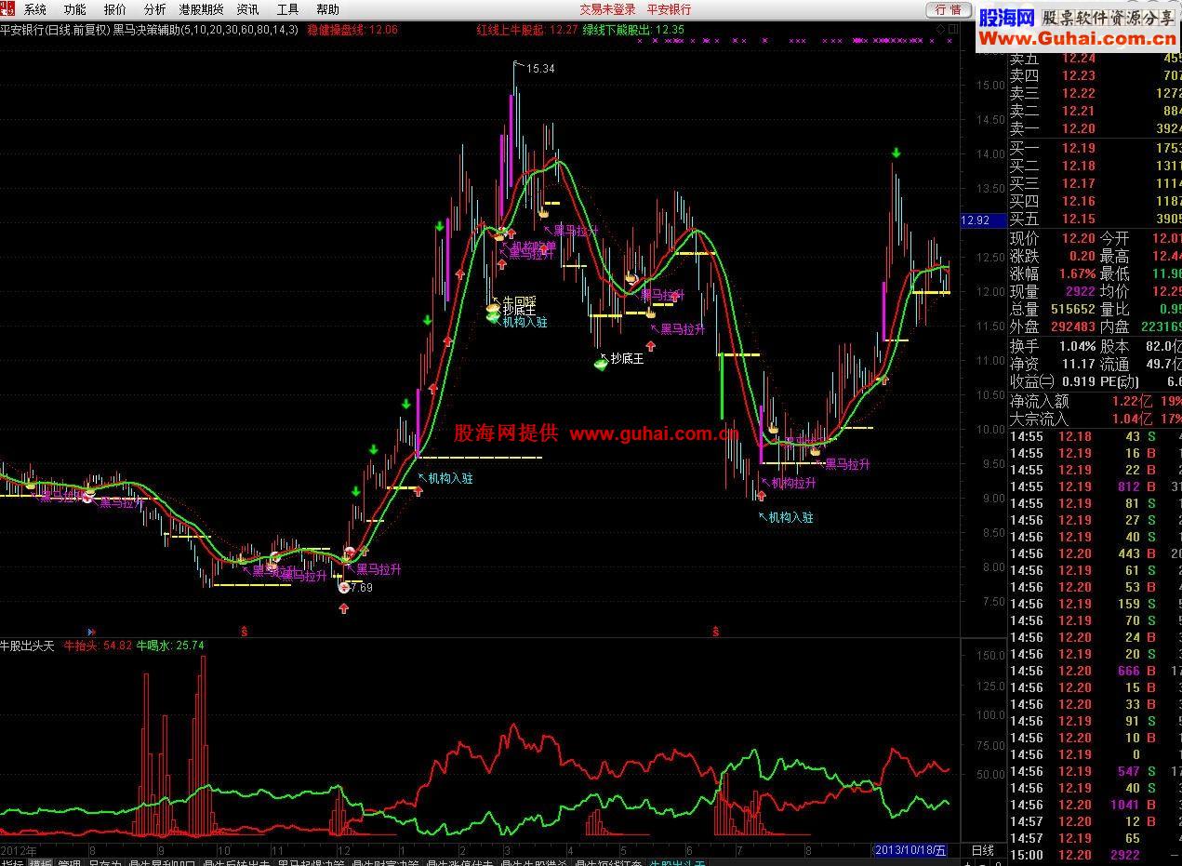This screenshot has height=866, width=1182.
Task: Click the date box 2013/10/18/五
Action: (x=911, y=850)
